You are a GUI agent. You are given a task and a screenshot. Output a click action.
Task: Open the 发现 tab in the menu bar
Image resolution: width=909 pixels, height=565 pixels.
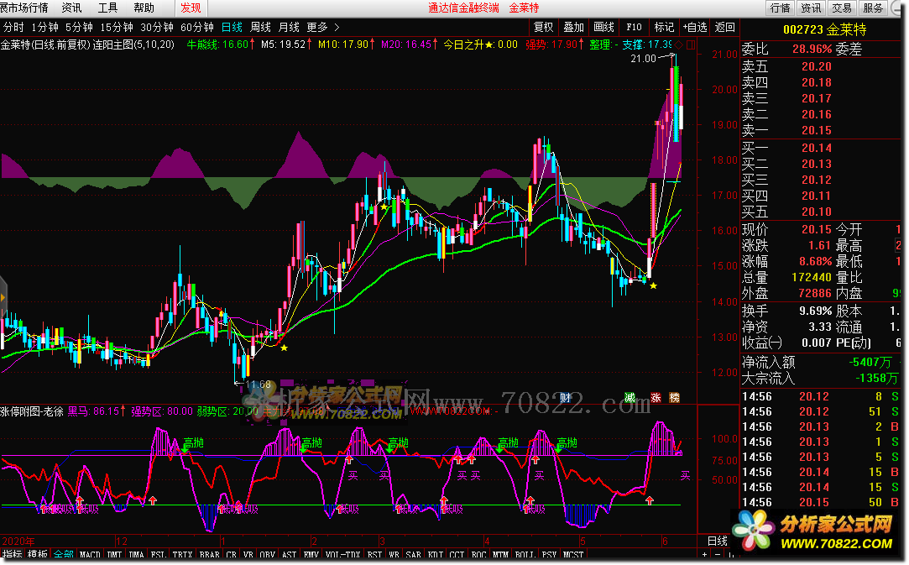(191, 8)
